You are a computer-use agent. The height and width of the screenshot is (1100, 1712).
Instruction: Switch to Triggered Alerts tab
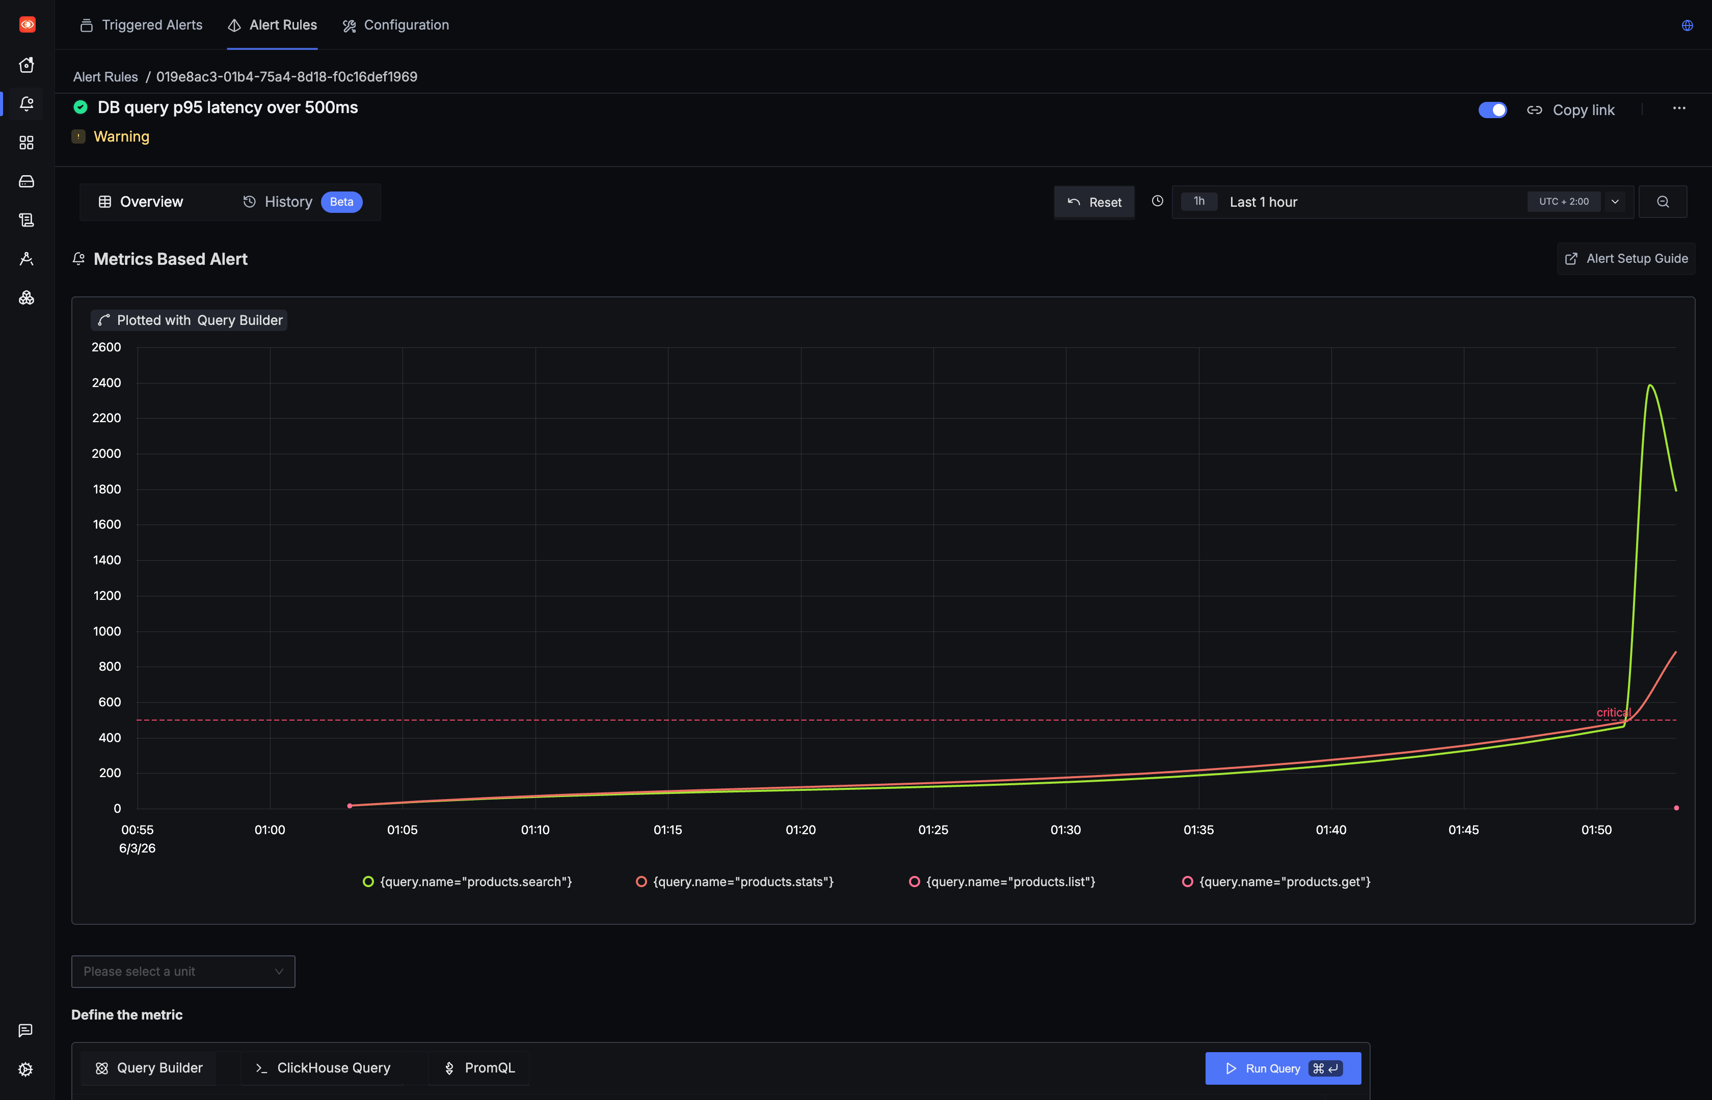pyautogui.click(x=141, y=25)
